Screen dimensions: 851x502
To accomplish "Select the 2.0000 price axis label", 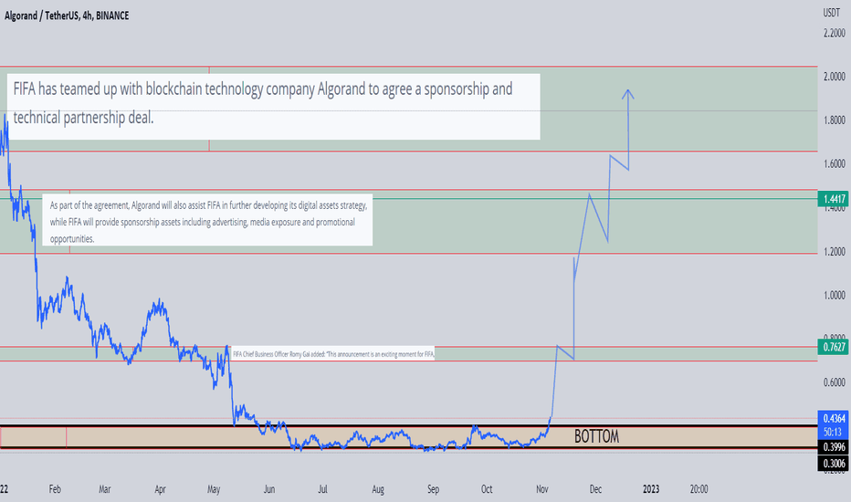I will [835, 77].
